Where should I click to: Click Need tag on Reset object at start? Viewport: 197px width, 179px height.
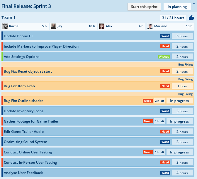click(x=165, y=71)
